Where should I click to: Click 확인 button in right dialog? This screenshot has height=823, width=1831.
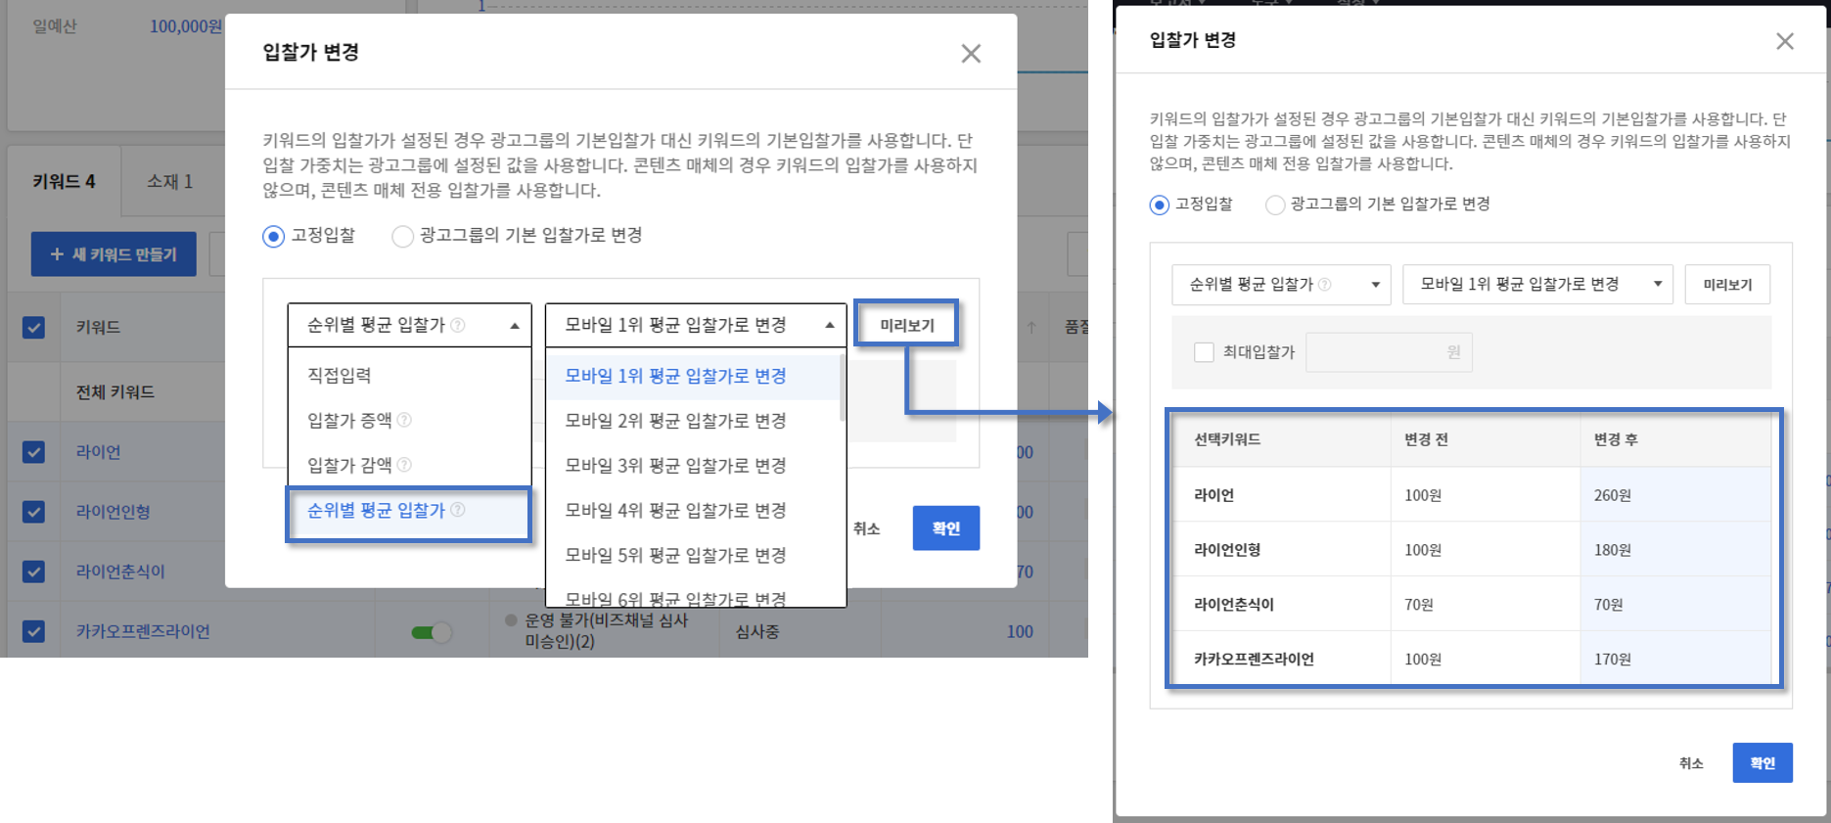pos(1762,763)
